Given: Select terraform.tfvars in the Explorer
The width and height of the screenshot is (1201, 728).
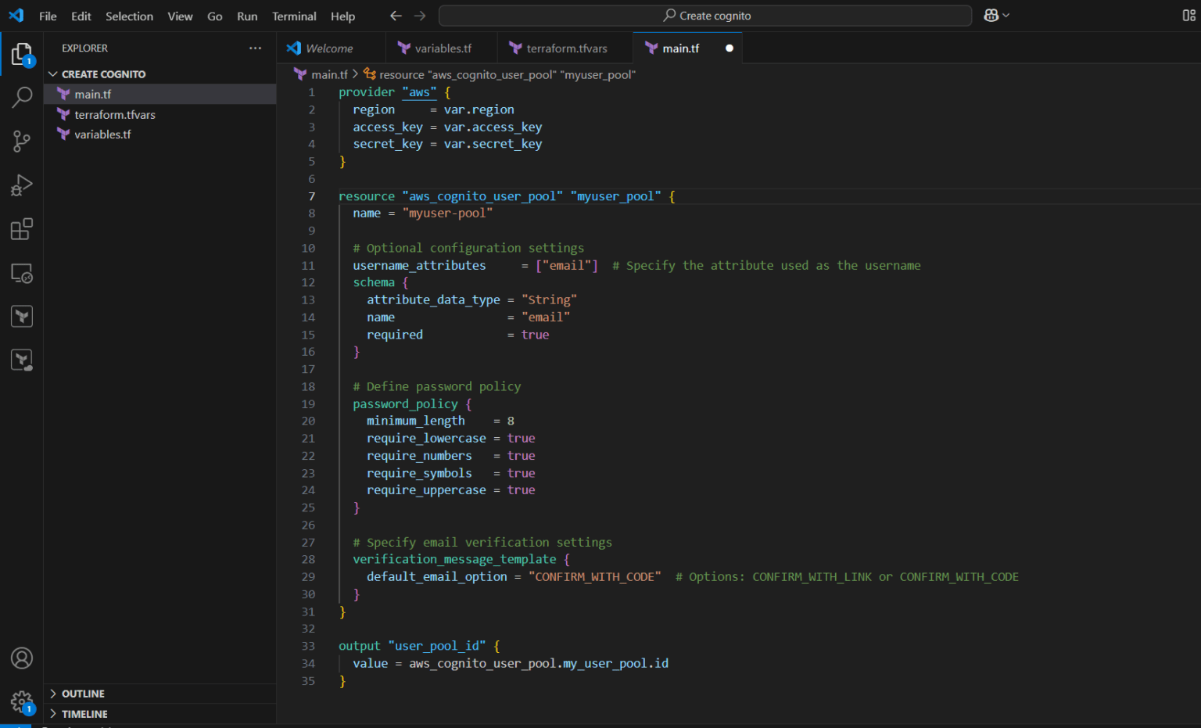Looking at the screenshot, I should pos(115,114).
